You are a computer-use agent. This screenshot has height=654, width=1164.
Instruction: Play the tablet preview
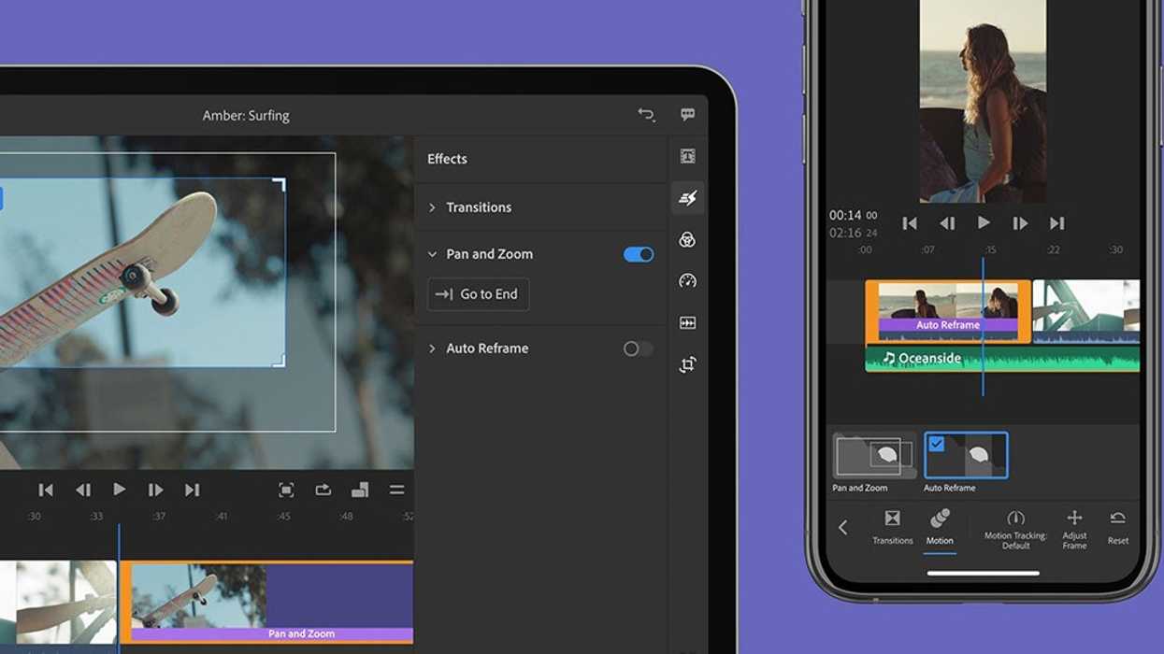coord(119,489)
